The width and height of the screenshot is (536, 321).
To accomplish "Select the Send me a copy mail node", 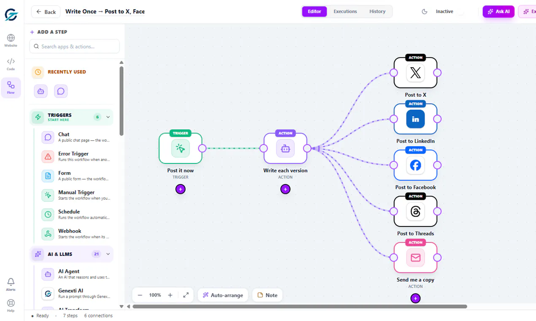I will coord(415,258).
